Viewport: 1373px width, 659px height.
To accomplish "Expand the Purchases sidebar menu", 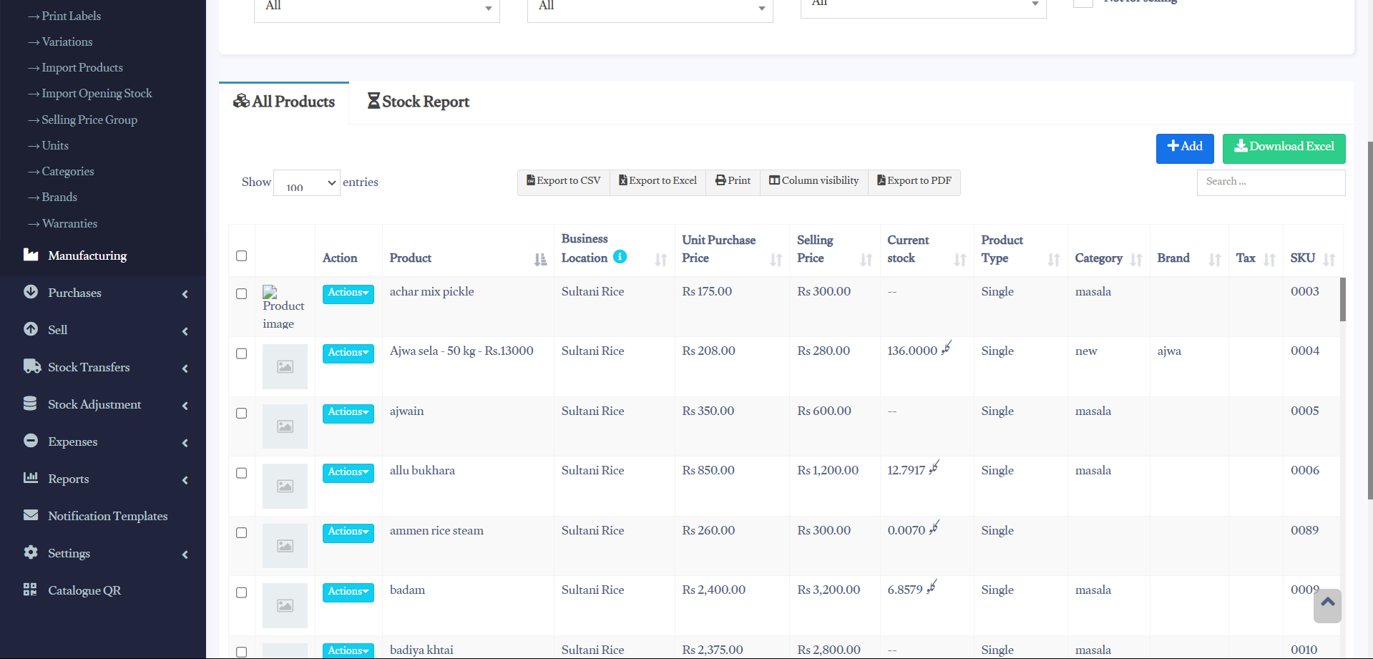I will click(x=185, y=294).
